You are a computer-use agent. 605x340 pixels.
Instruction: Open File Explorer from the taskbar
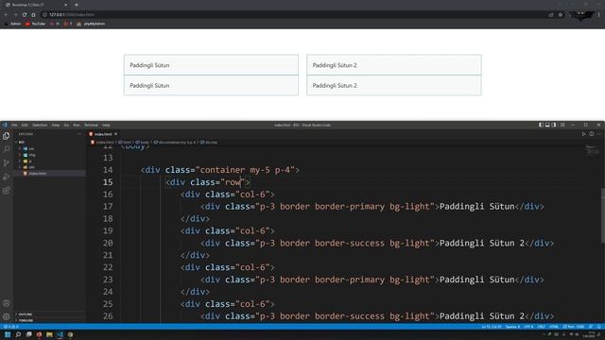coord(49,334)
